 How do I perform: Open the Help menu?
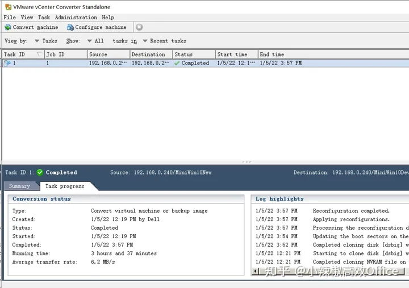pos(108,18)
